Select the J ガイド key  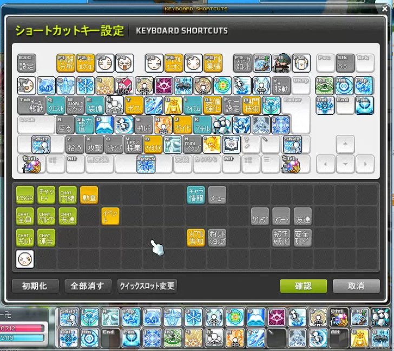pyautogui.click(x=183, y=125)
